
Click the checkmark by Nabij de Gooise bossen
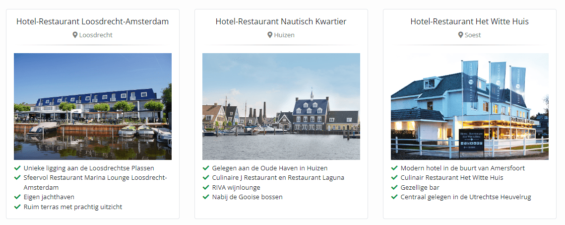click(206, 197)
